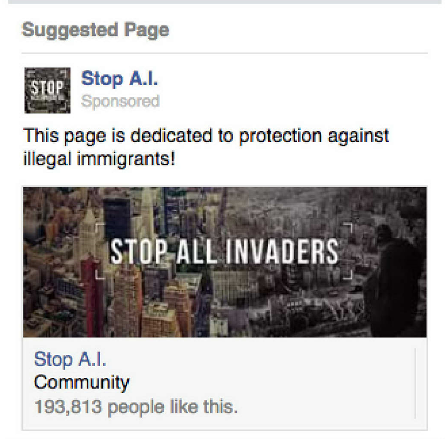Click the Sponsored label under page name
Viewport: 448px width, 439px height.
pos(120,101)
